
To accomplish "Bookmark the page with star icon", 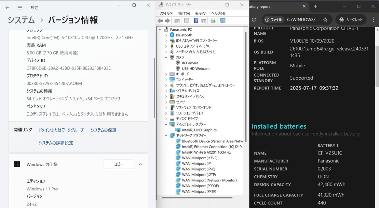I will (325, 20).
